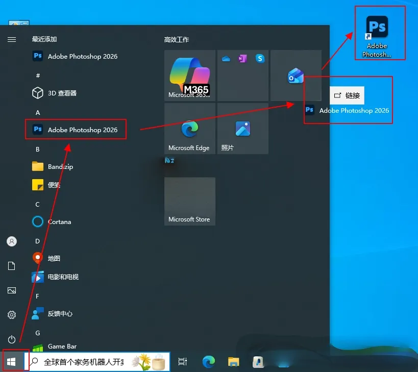Open the installer icon right of File Explorer
This screenshot has width=418, height=372.
click(x=258, y=362)
